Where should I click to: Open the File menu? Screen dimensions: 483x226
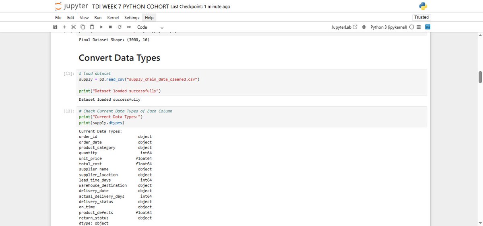[58, 18]
